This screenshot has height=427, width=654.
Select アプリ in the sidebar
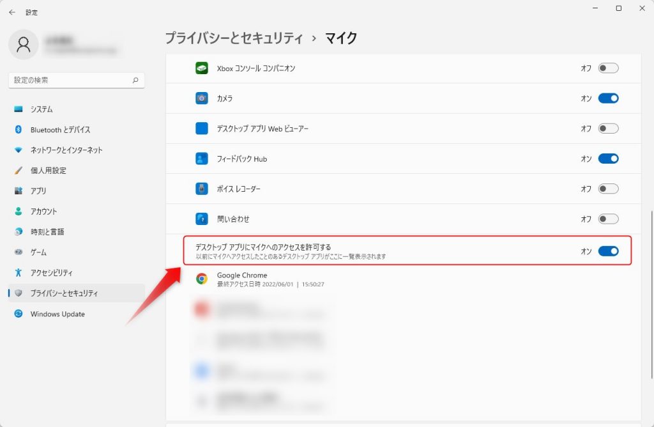click(x=77, y=190)
